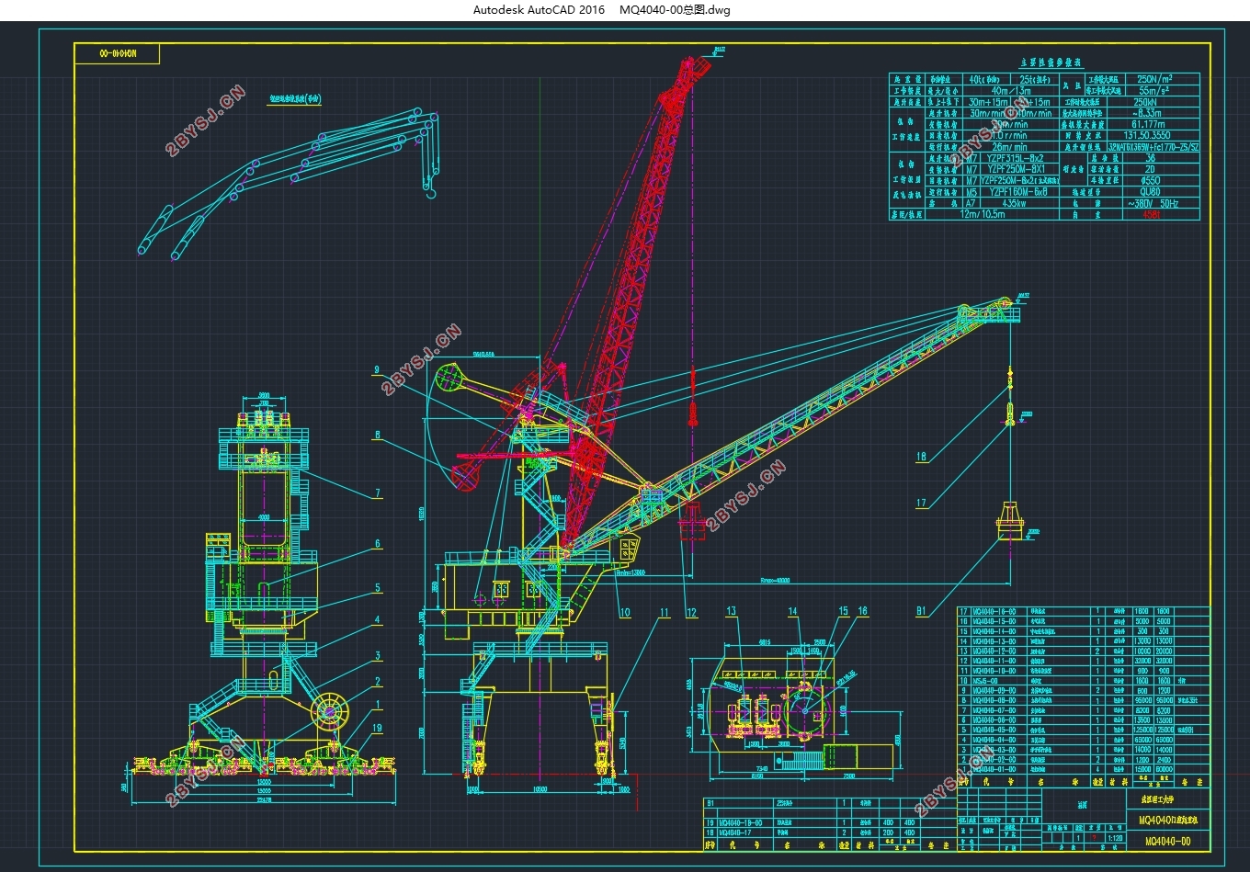Screen dimensions: 1250x872
Task: Click part code MQ4040-09-00 in the parts list
Action: [x=994, y=691]
